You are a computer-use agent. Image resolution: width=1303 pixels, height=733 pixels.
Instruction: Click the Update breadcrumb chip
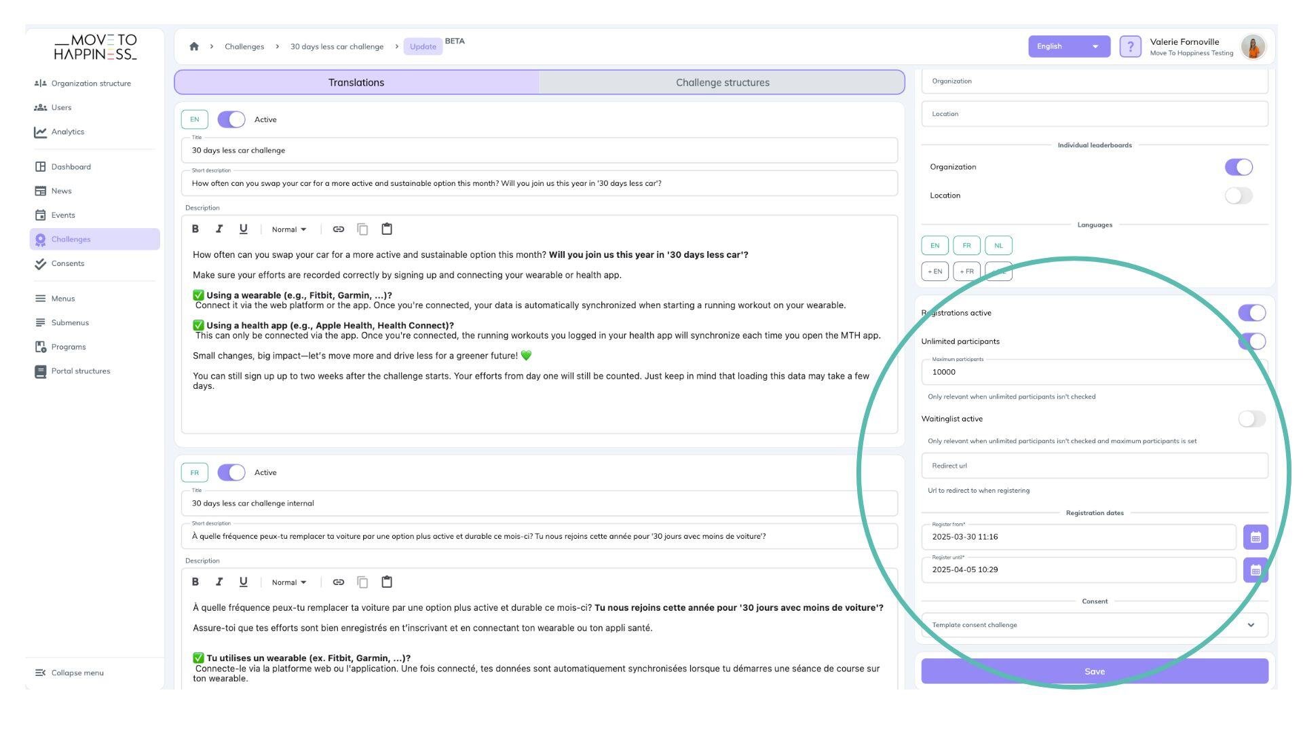(x=423, y=47)
